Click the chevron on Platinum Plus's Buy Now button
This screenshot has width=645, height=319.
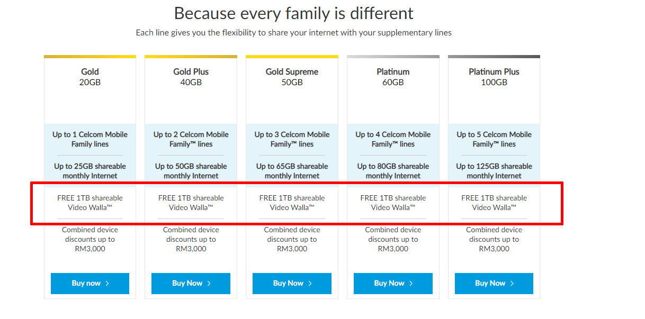click(x=512, y=284)
